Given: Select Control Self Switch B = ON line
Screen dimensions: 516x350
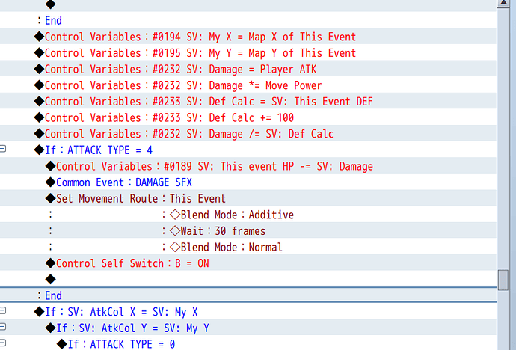Looking at the screenshot, I should [248, 263].
